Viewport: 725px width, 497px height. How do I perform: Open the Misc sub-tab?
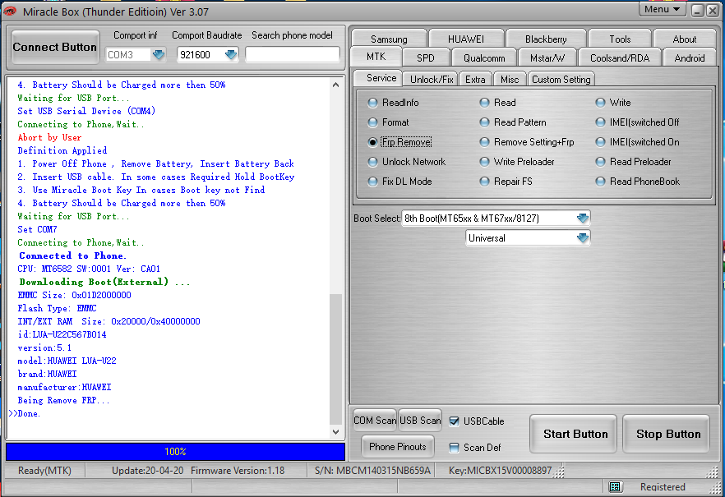510,80
